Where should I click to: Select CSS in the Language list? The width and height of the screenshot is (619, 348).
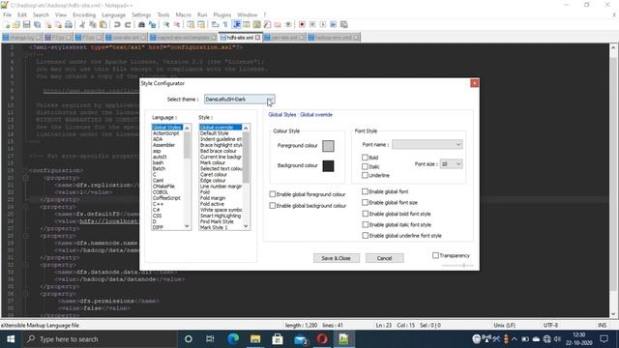(157, 216)
